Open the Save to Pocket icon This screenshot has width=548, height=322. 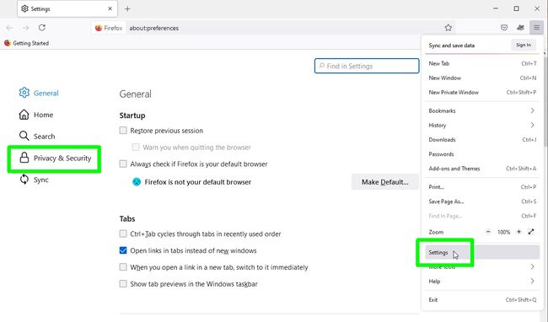pos(504,28)
